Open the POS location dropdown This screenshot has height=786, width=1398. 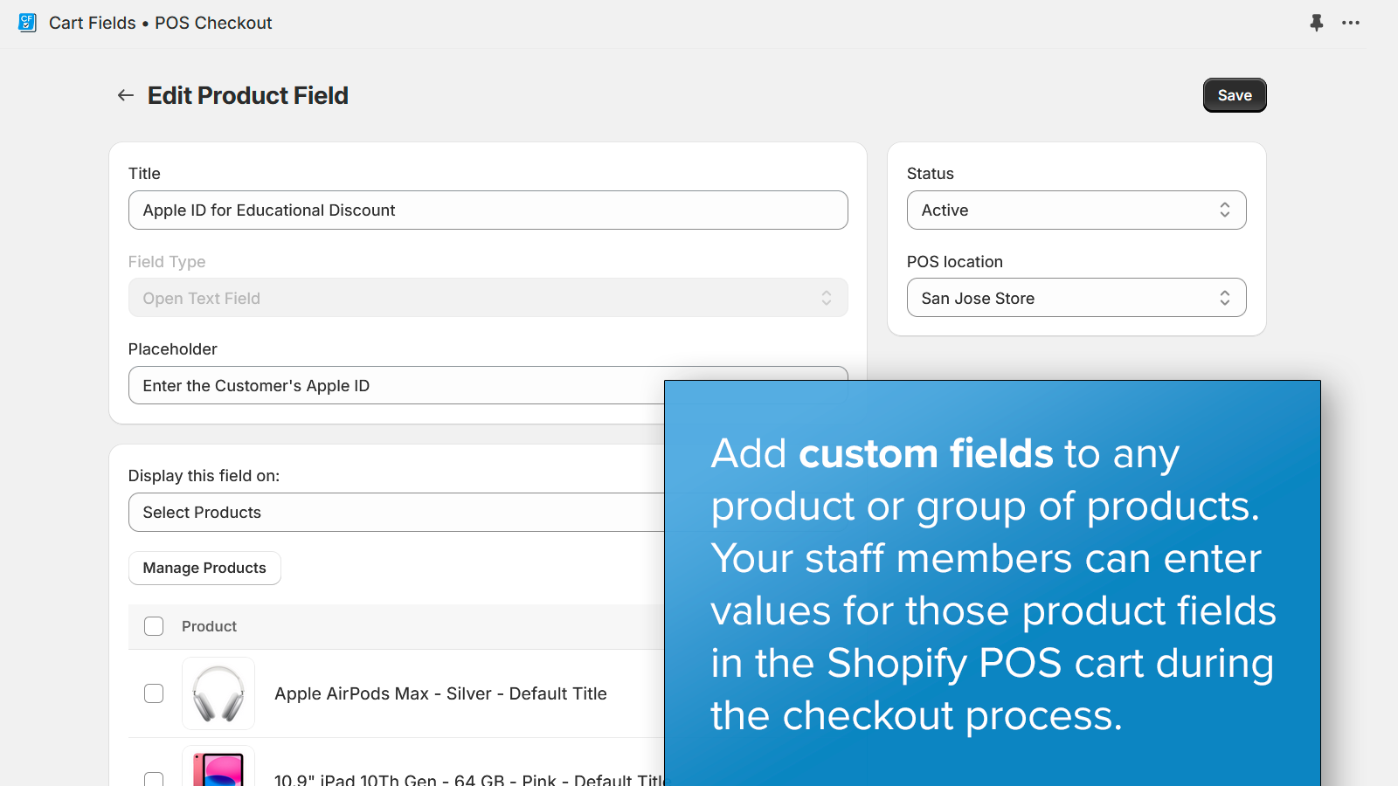tap(1076, 298)
